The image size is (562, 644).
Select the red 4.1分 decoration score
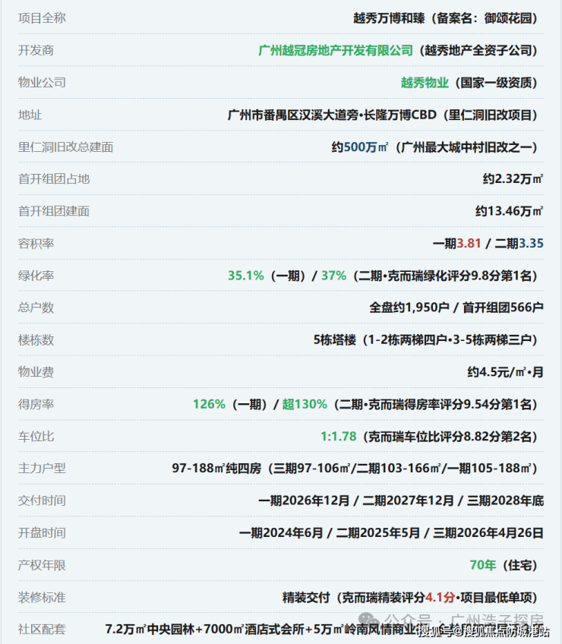[x=440, y=597]
